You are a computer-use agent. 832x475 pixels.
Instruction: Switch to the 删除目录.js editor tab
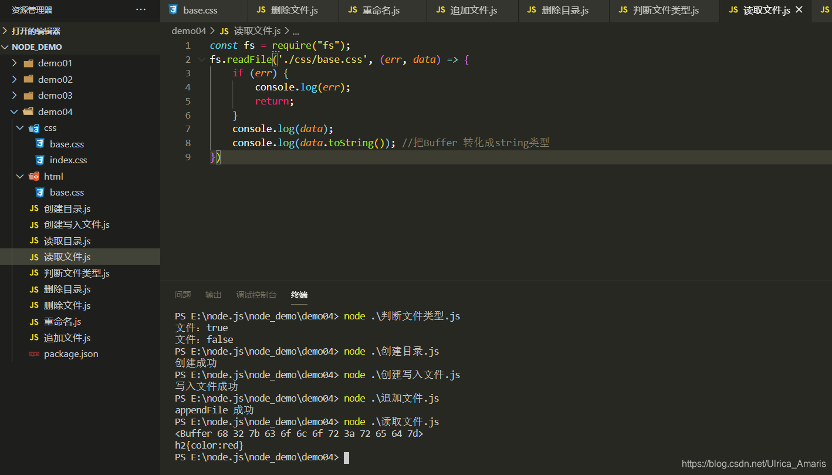[564, 10]
